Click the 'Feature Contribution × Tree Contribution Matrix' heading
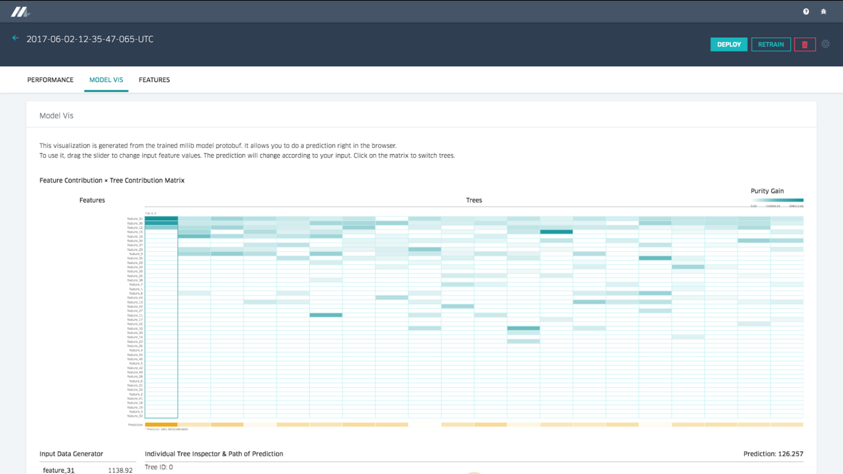This screenshot has width=843, height=474. pos(112,180)
